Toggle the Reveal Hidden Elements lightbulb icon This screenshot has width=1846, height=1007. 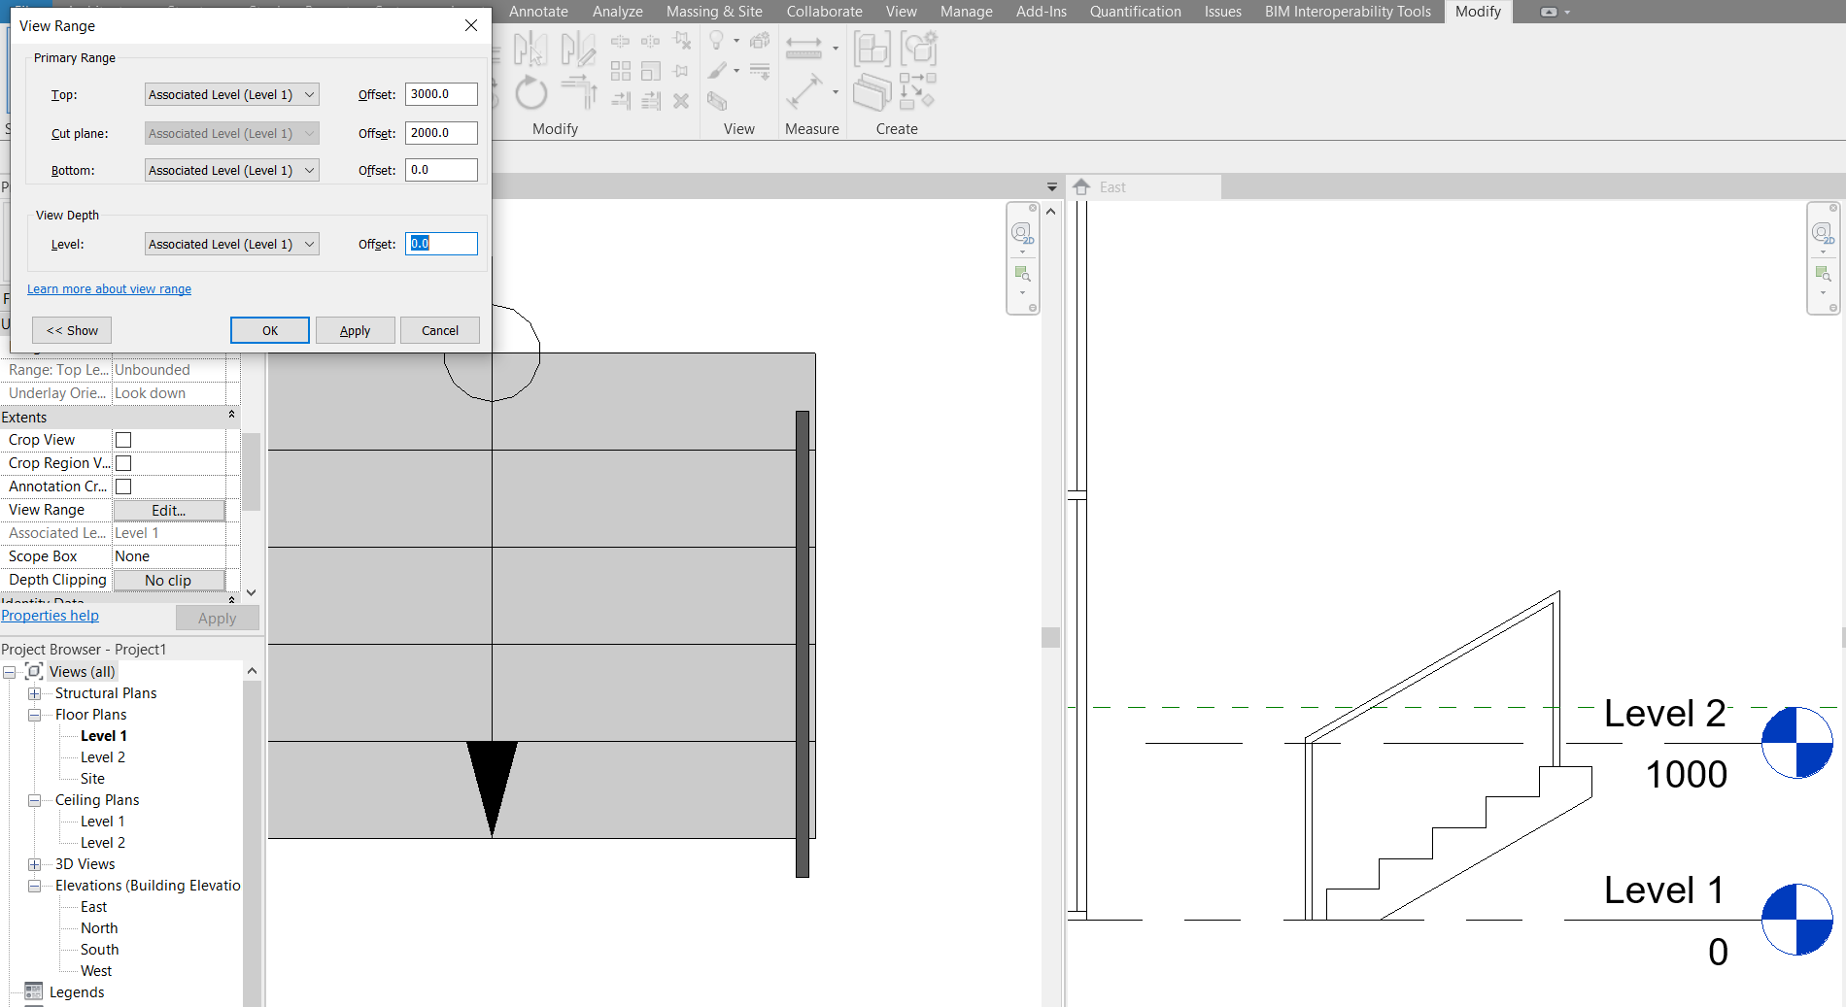click(x=717, y=41)
